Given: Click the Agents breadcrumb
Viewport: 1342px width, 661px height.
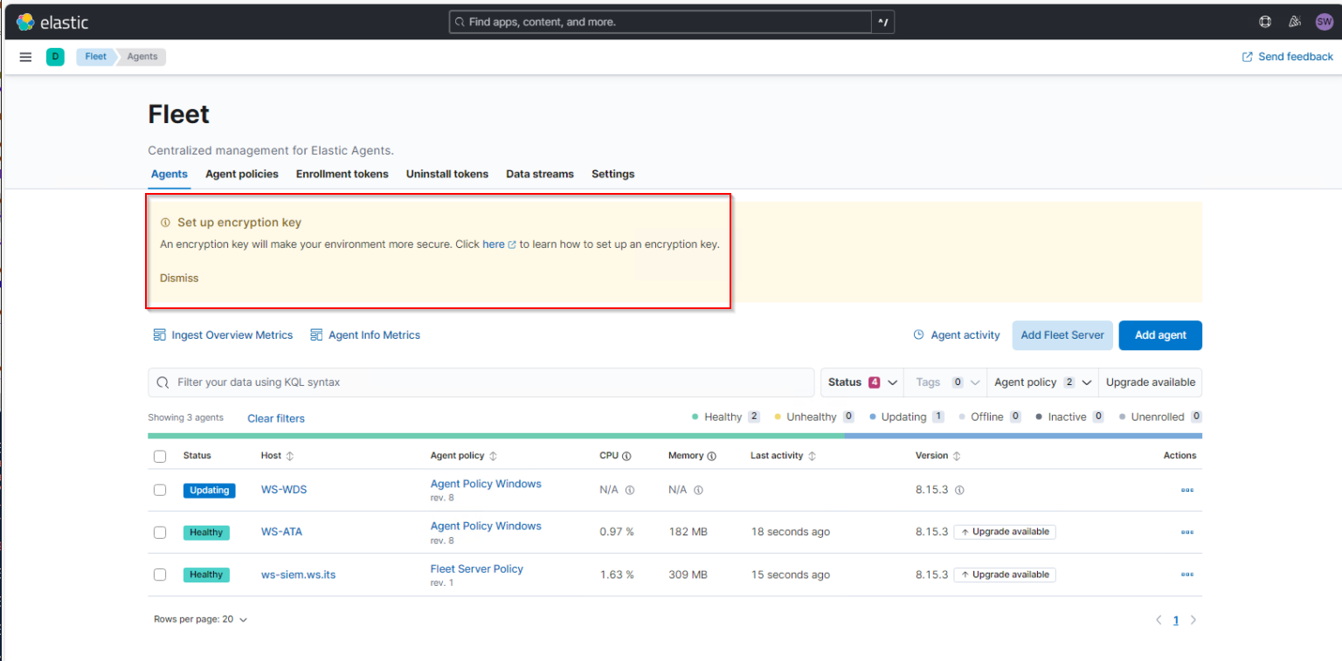Looking at the screenshot, I should (x=142, y=57).
